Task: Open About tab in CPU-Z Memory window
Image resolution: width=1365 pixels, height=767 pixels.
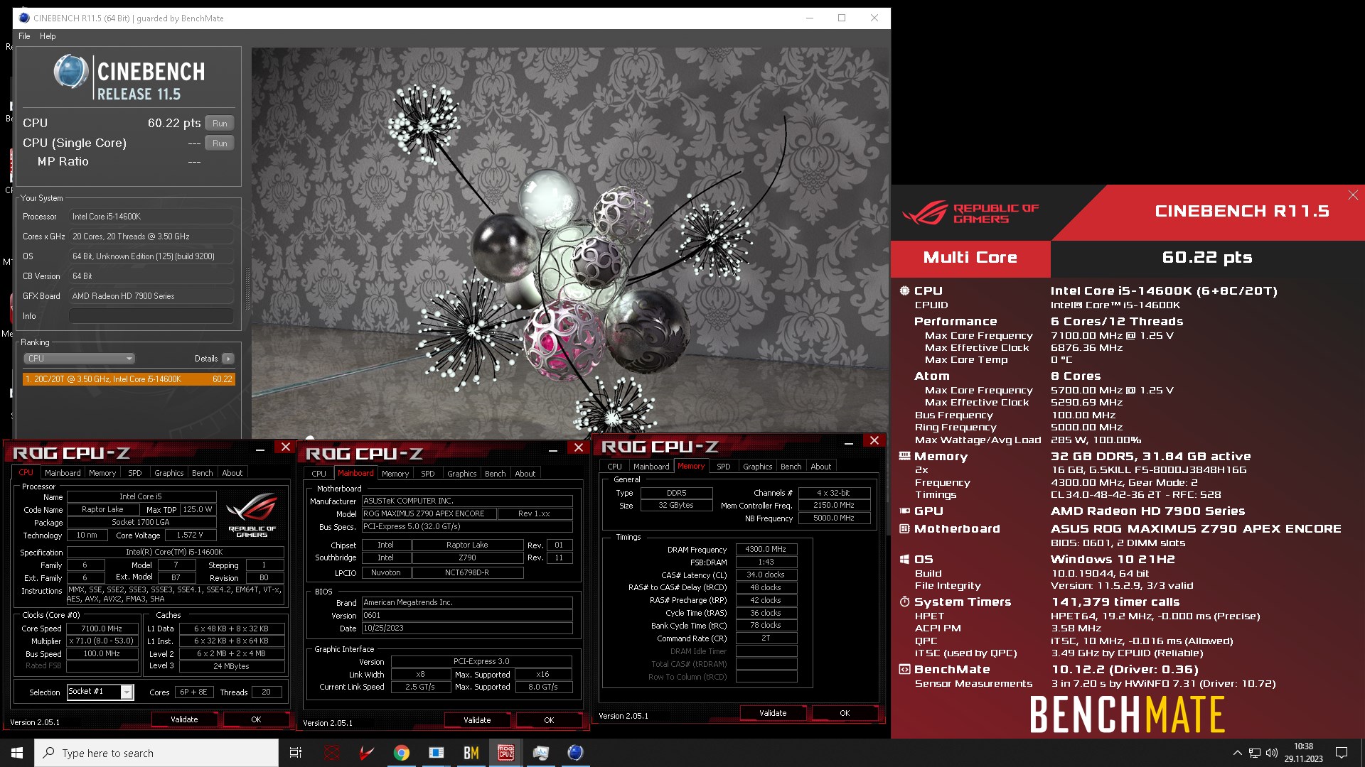Action: (821, 467)
